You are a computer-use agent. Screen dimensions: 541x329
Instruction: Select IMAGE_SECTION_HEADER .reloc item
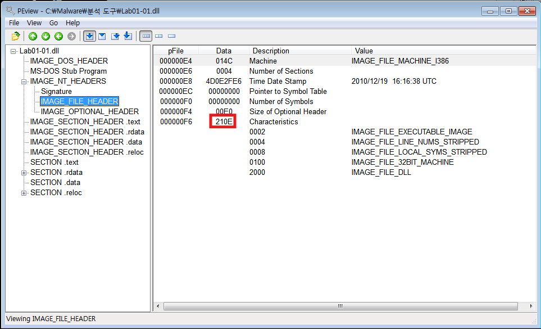(87, 152)
